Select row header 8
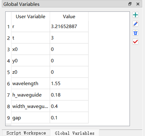The width and height of the screenshot is (145, 136). point(8,107)
